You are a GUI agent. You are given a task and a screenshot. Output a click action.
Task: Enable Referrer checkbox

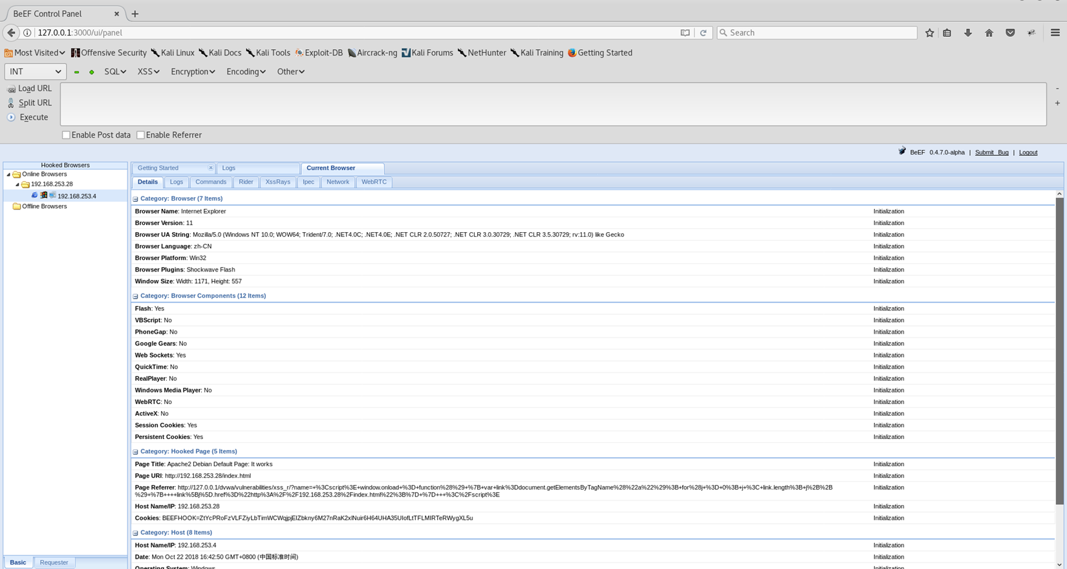pyautogui.click(x=140, y=135)
